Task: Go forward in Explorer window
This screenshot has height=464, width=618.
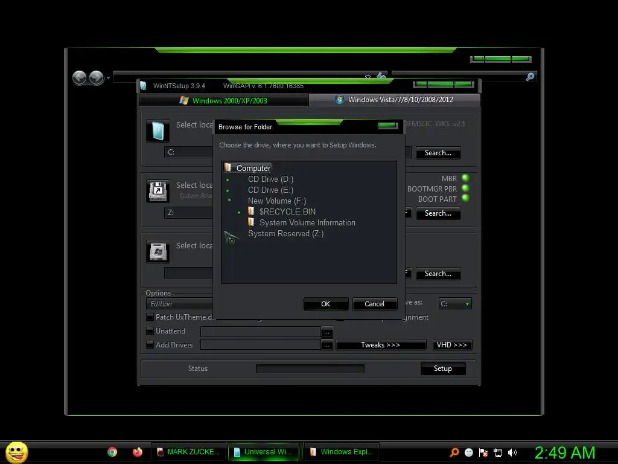Action: coord(96,78)
